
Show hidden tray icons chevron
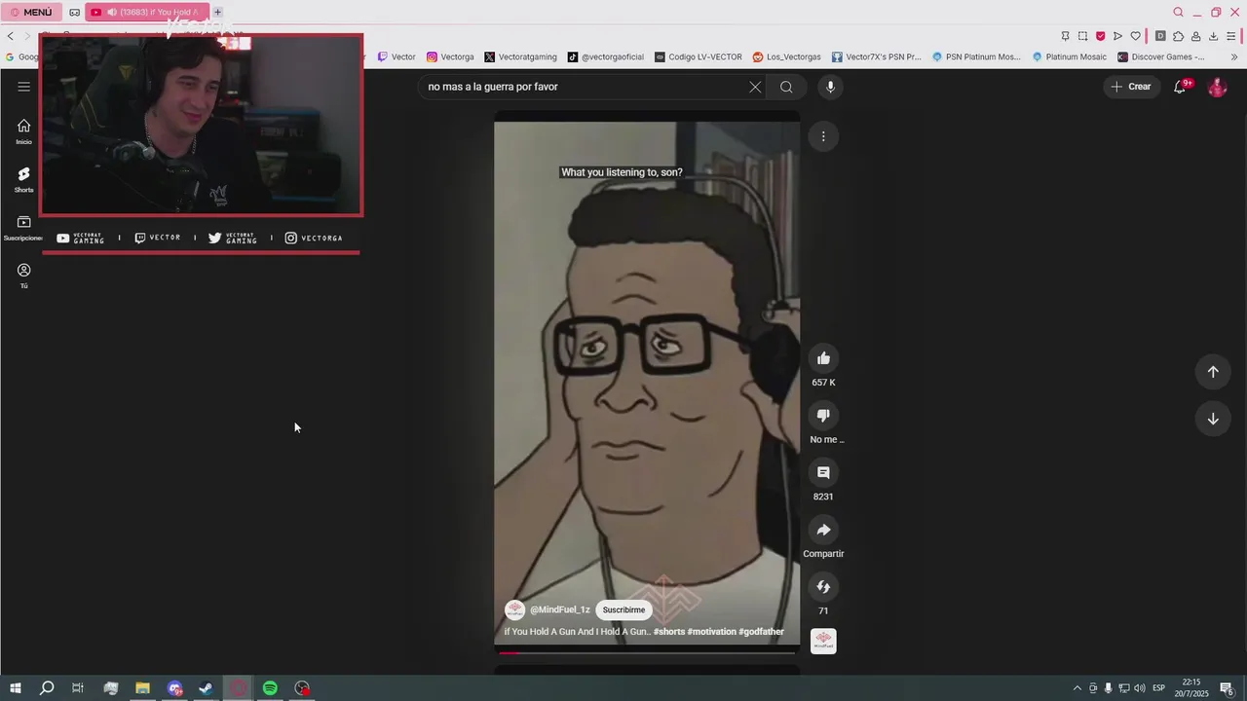(x=1077, y=688)
